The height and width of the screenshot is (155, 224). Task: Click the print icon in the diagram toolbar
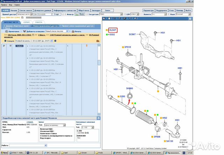125,19
